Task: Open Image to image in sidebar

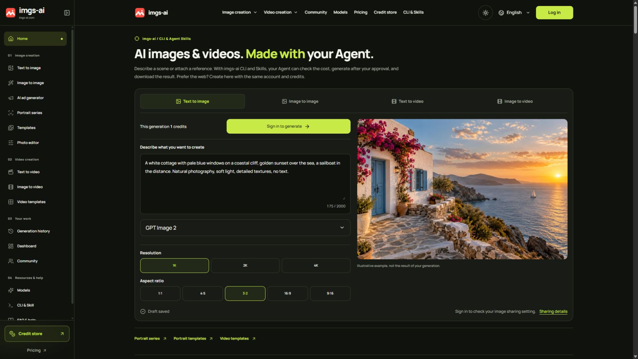Action: pos(35,83)
